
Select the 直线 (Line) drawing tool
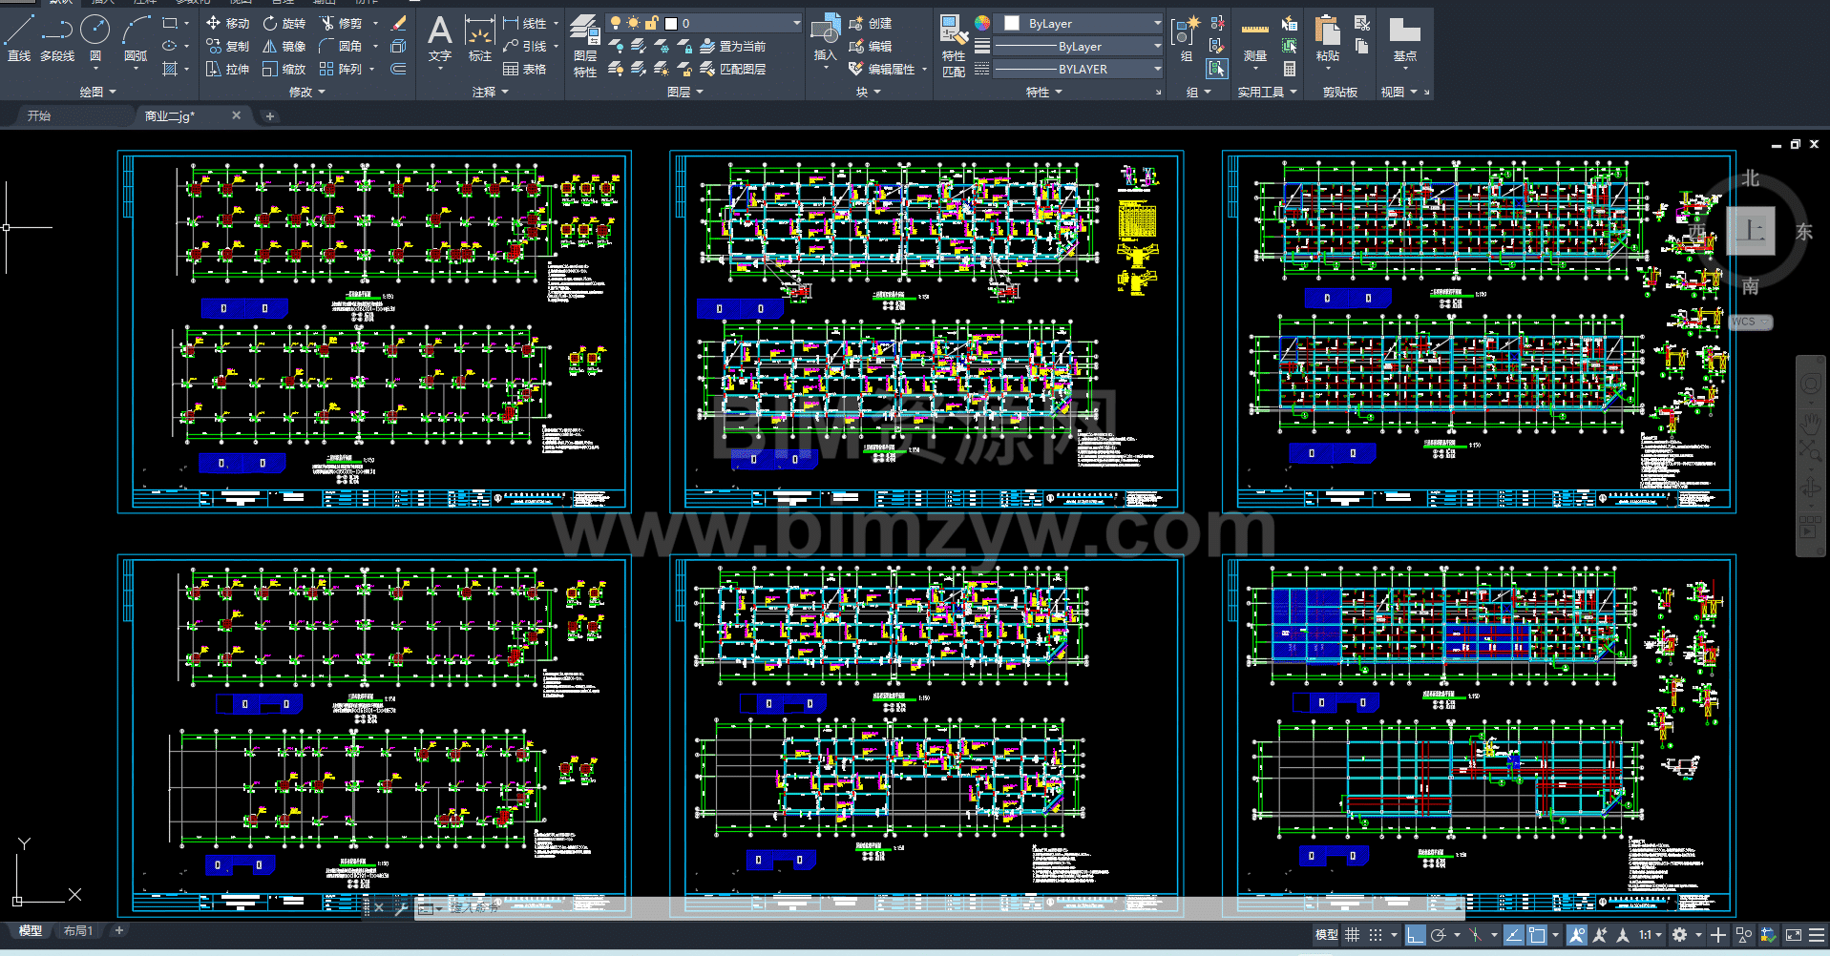click(x=19, y=38)
